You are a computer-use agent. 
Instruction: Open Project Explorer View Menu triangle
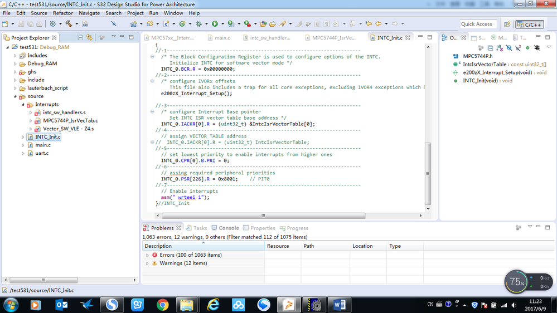point(114,37)
